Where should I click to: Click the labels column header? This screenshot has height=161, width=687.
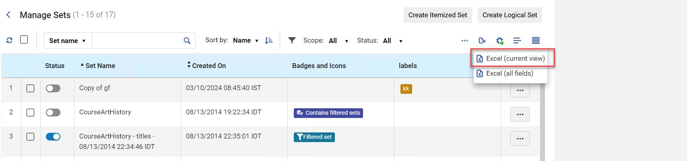click(x=408, y=66)
